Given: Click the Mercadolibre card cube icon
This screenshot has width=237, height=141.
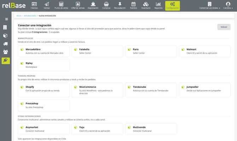Looking at the screenshot, I should (22, 50).
